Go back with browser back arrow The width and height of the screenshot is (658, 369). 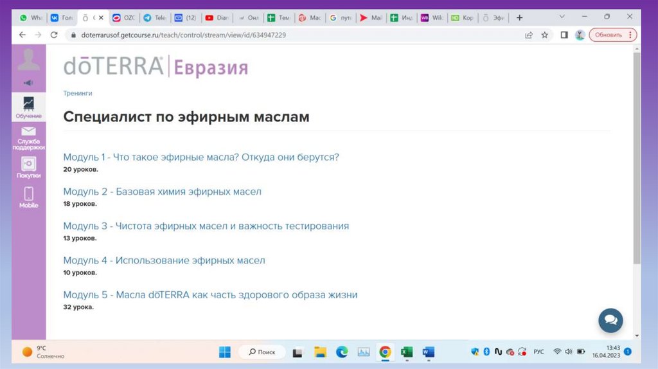[x=22, y=35]
